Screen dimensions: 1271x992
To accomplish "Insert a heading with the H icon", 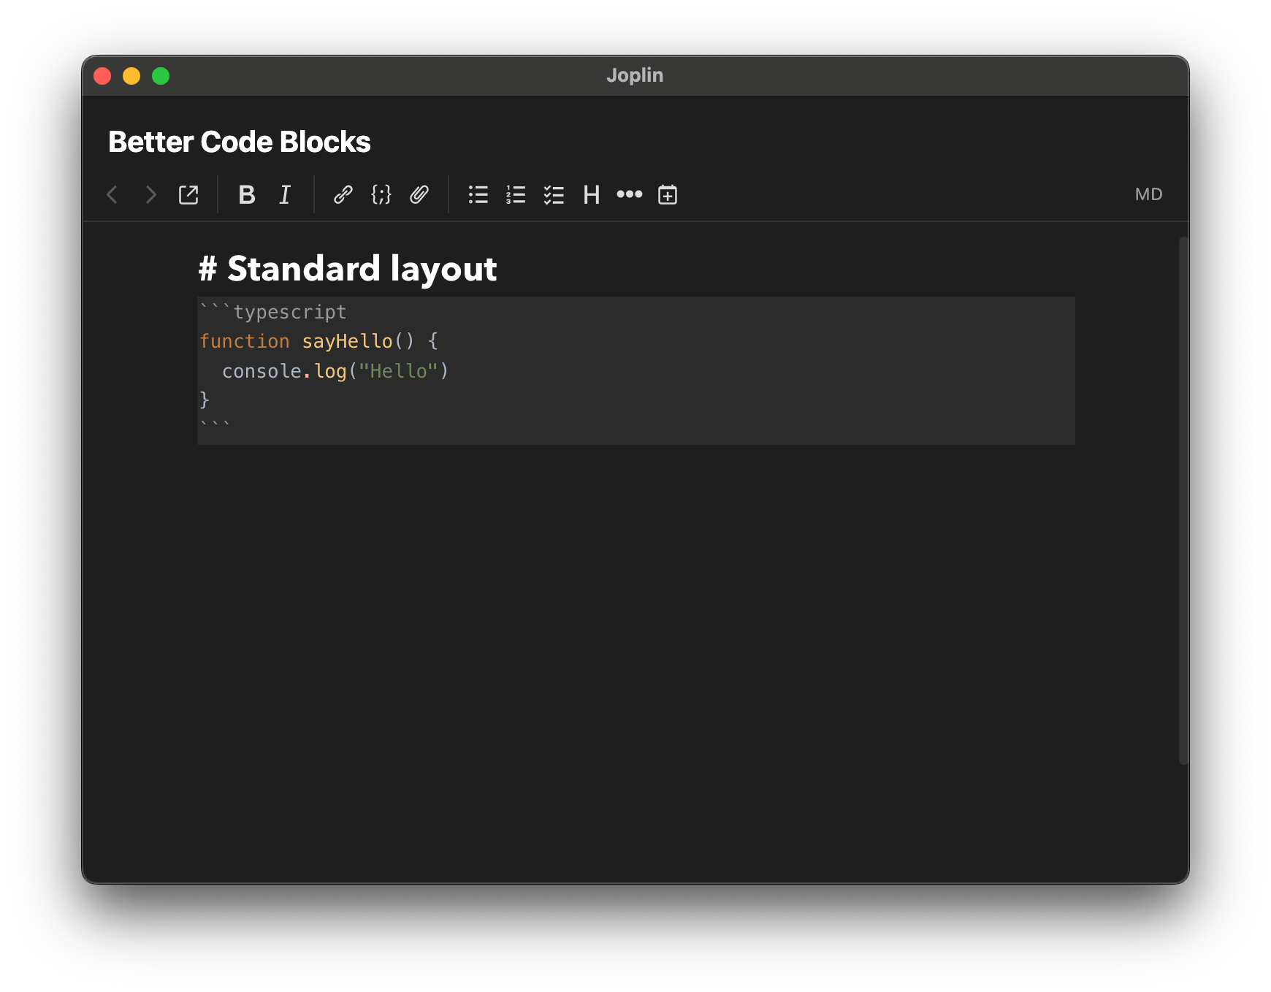I will coord(592,194).
